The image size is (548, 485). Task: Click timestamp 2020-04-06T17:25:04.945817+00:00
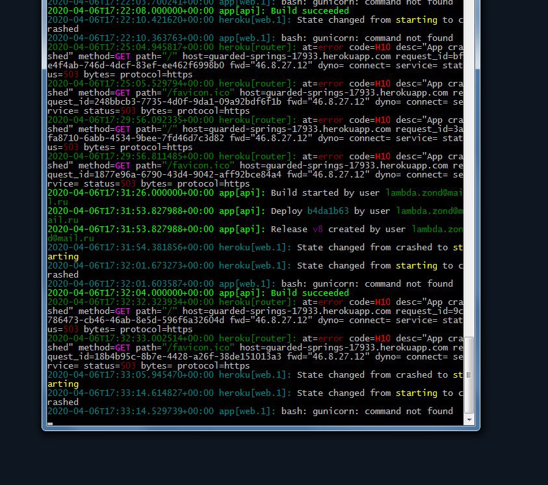[x=131, y=47]
